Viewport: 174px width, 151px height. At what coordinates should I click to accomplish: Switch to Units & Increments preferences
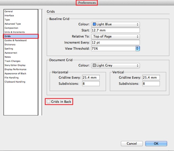tap(14, 32)
